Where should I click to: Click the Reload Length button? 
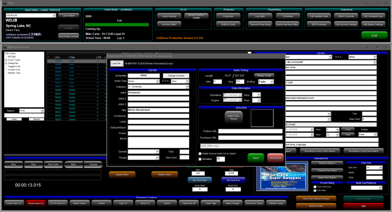[264, 75]
